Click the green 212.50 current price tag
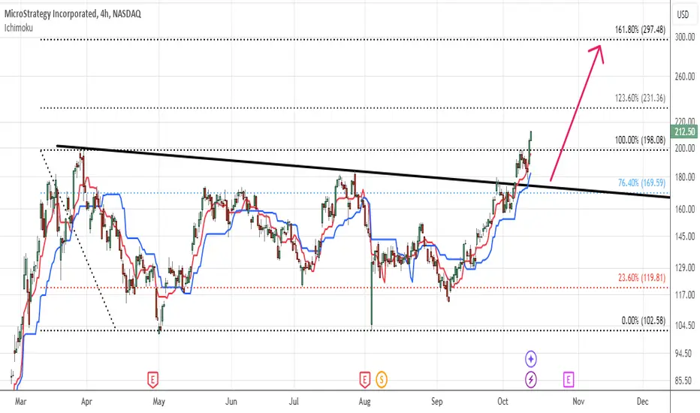The width and height of the screenshot is (700, 413). (x=684, y=131)
